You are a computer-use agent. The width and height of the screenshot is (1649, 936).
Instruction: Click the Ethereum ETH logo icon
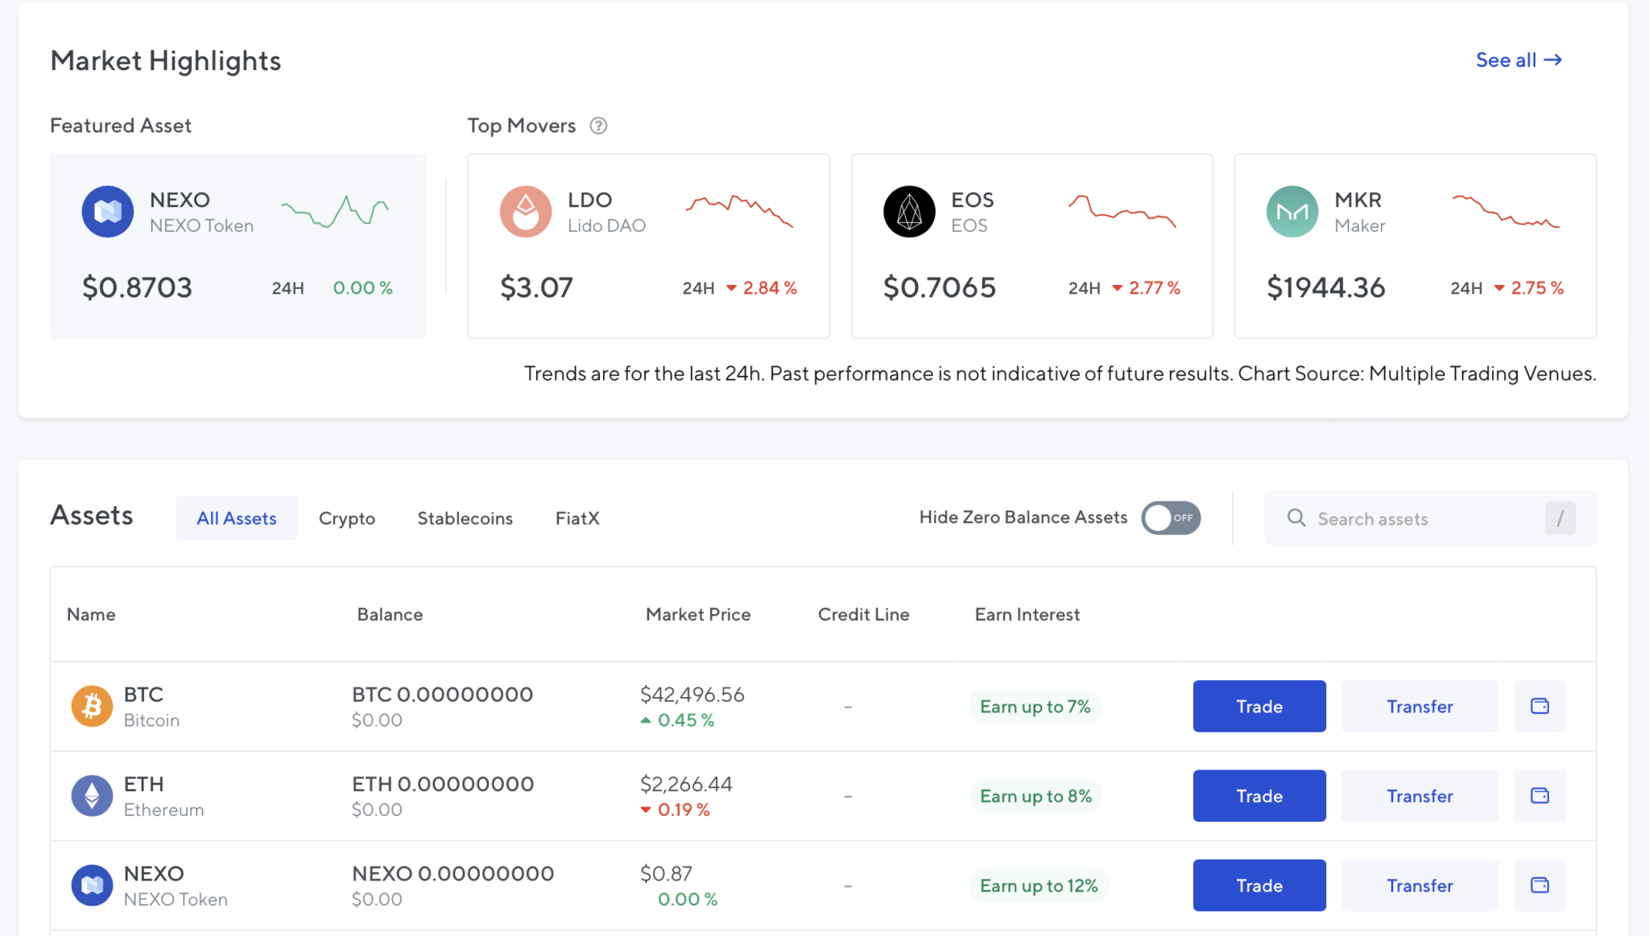click(91, 796)
